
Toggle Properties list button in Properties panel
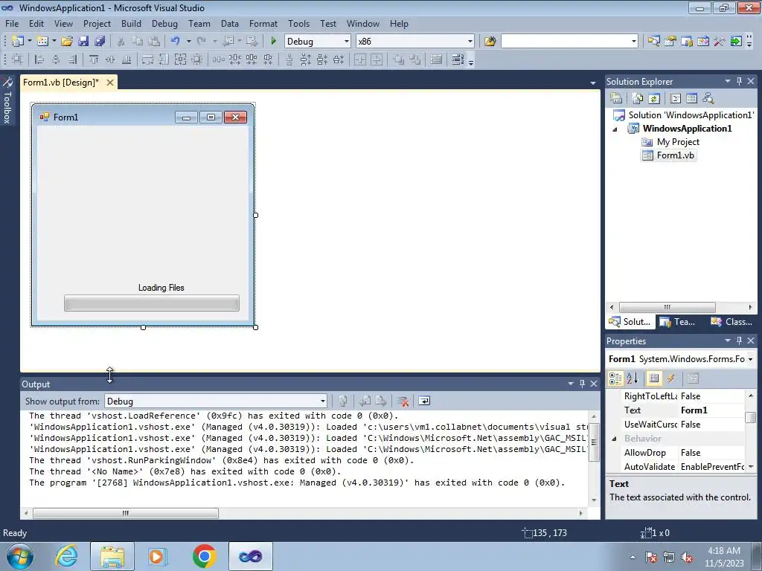coord(654,378)
